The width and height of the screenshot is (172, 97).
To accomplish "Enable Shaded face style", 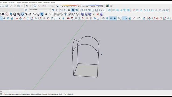I will pos(69,10).
